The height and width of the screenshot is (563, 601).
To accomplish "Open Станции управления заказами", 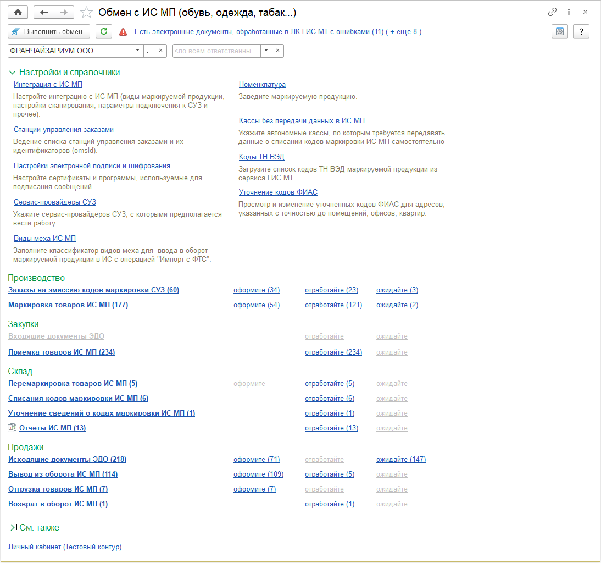I will pyautogui.click(x=64, y=130).
